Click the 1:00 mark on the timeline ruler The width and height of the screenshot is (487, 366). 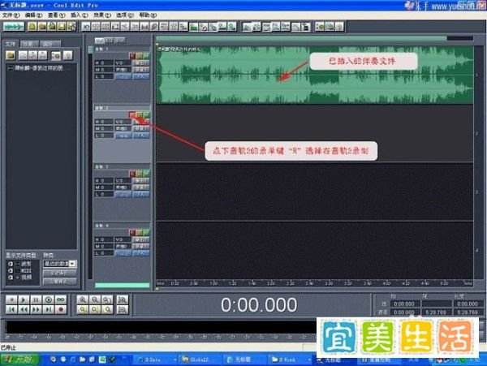pyautogui.click(x=213, y=283)
